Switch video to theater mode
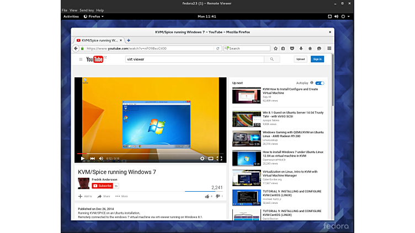The height and width of the screenshot is (233, 415). click(211, 158)
